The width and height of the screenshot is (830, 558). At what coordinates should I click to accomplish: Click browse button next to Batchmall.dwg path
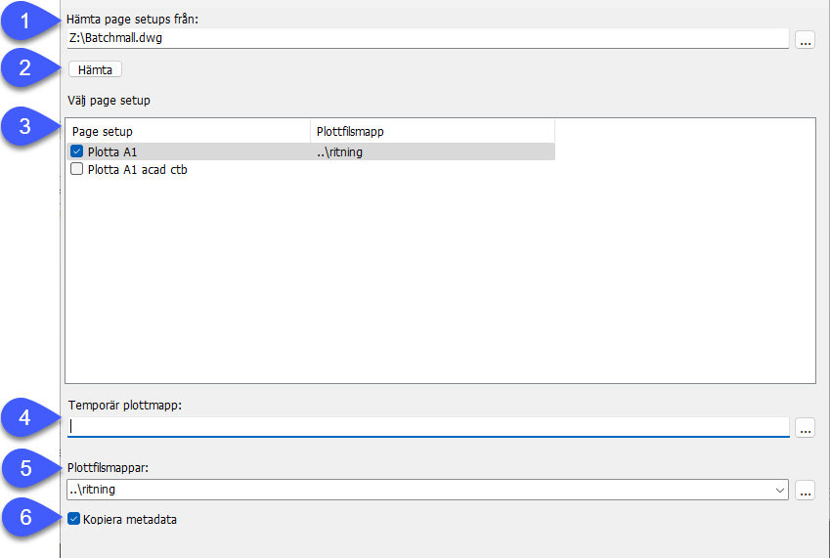point(805,39)
